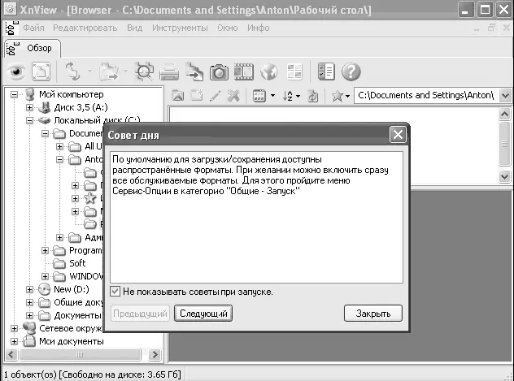This screenshot has width=514, height=381.
Task: Click the Convert/export icon with arrow
Action: coord(194,71)
